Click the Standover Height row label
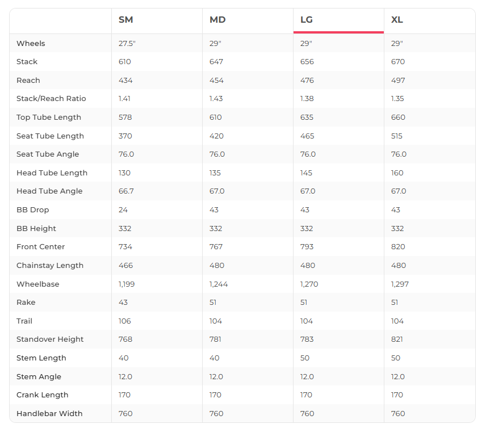 (x=50, y=339)
